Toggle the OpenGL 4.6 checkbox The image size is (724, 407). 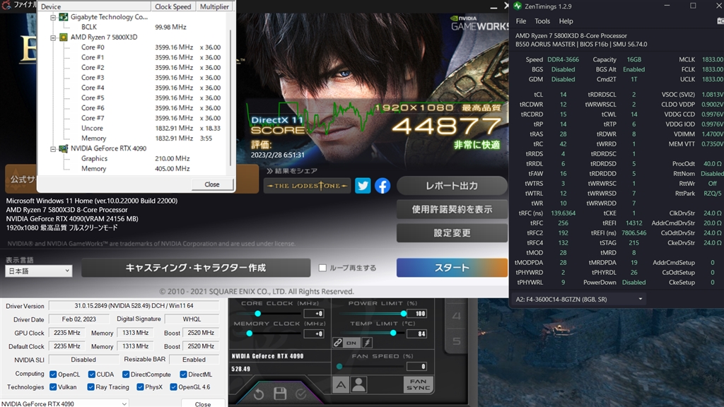174,387
